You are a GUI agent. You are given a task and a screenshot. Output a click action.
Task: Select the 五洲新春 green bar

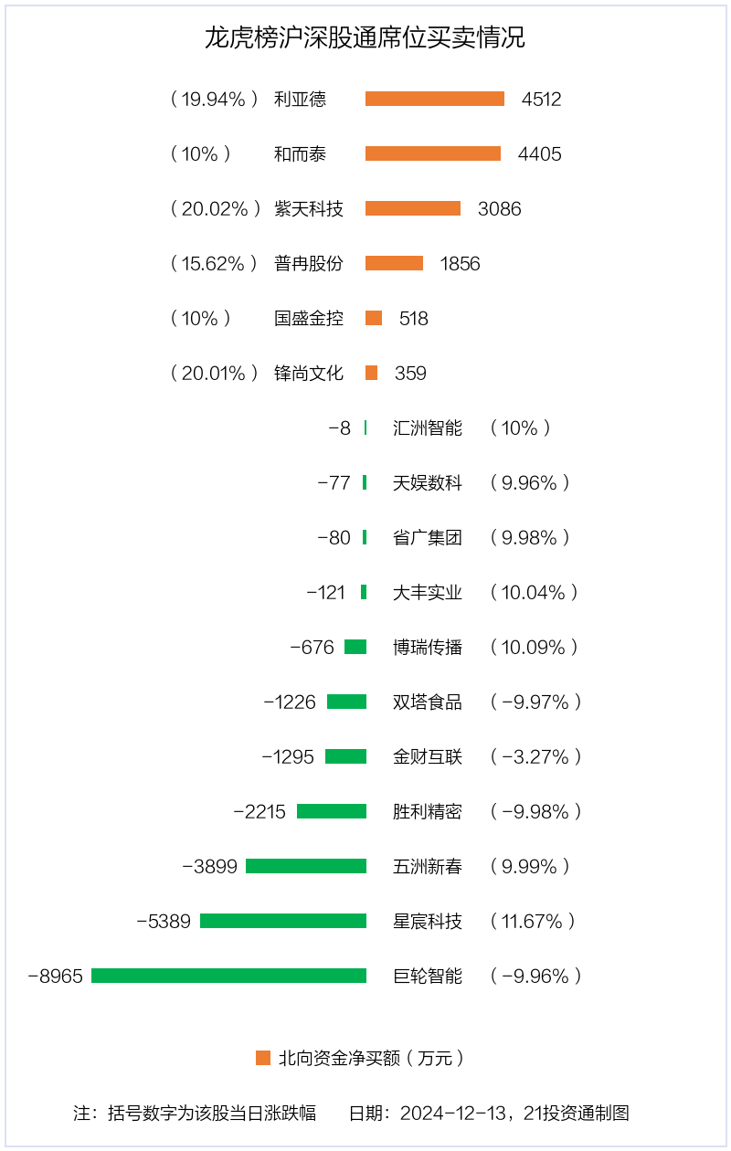306,866
